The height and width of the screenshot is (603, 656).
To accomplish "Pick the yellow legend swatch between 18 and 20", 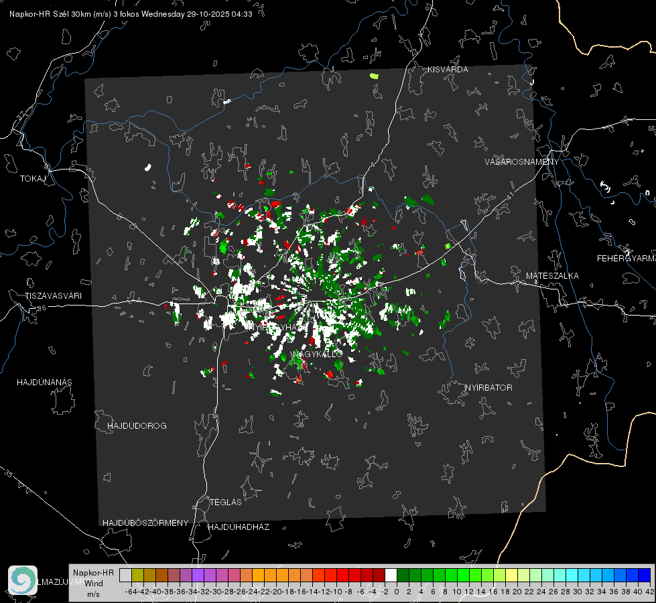I will [x=511, y=575].
